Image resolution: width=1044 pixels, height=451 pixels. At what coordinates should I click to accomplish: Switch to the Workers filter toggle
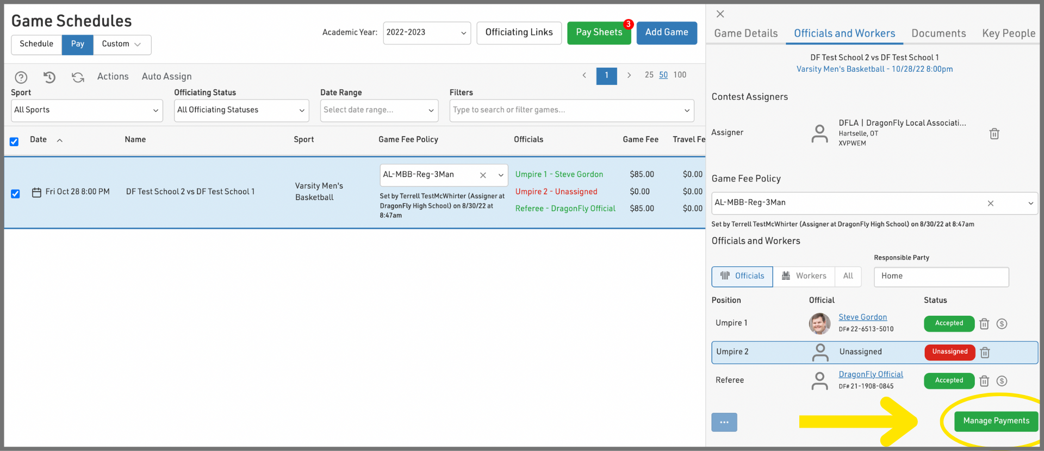click(804, 276)
